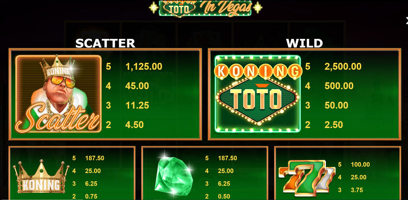Click the wild 50.00 payout value
Viewport: 408px width, 200px height.
click(336, 106)
